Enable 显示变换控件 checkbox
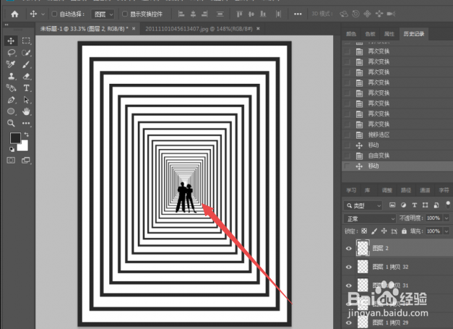Viewport: 453px width, 329px height. (x=125, y=14)
